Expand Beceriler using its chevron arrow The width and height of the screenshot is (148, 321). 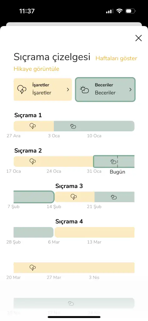point(130,89)
